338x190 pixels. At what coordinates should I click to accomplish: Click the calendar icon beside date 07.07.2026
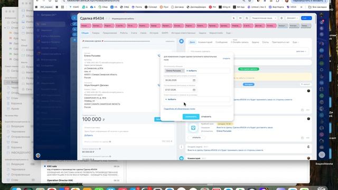point(194,90)
